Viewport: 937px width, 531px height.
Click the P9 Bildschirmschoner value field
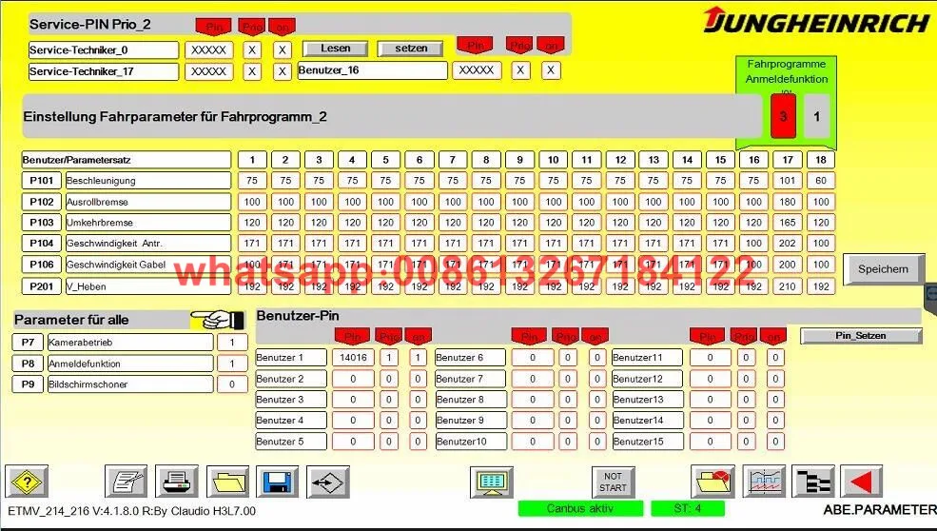pyautogui.click(x=232, y=384)
